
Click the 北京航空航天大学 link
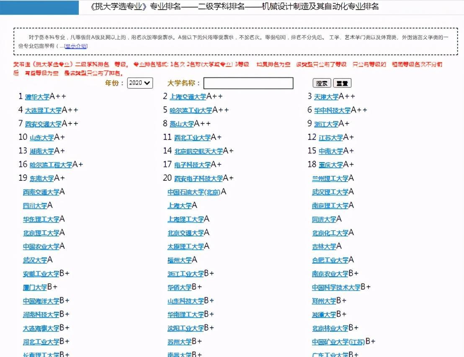tap(198, 151)
